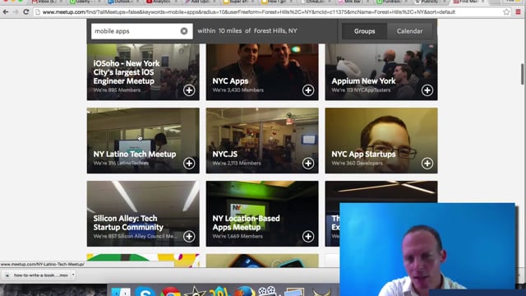The image size is (526, 296).
Task: Open the Chrome hamburger menu
Action: tap(518, 12)
